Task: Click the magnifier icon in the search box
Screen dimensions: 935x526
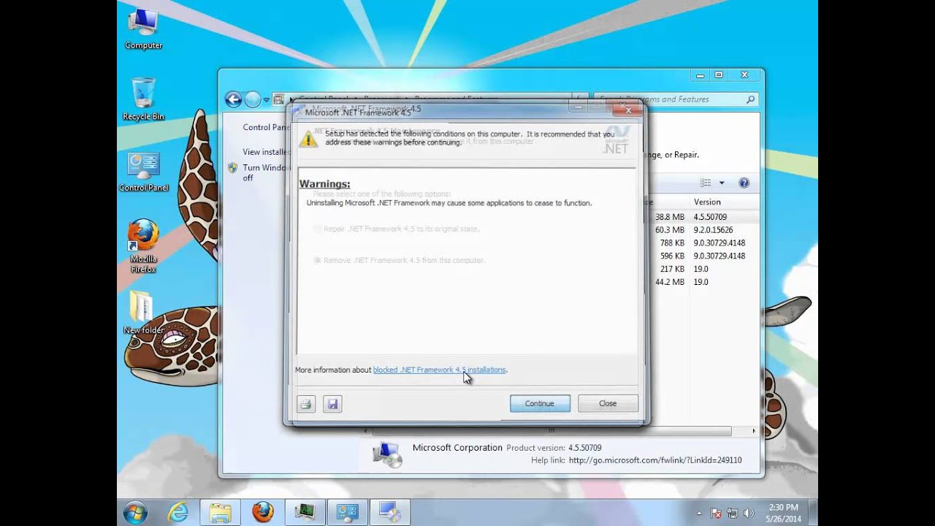Action: (x=750, y=99)
